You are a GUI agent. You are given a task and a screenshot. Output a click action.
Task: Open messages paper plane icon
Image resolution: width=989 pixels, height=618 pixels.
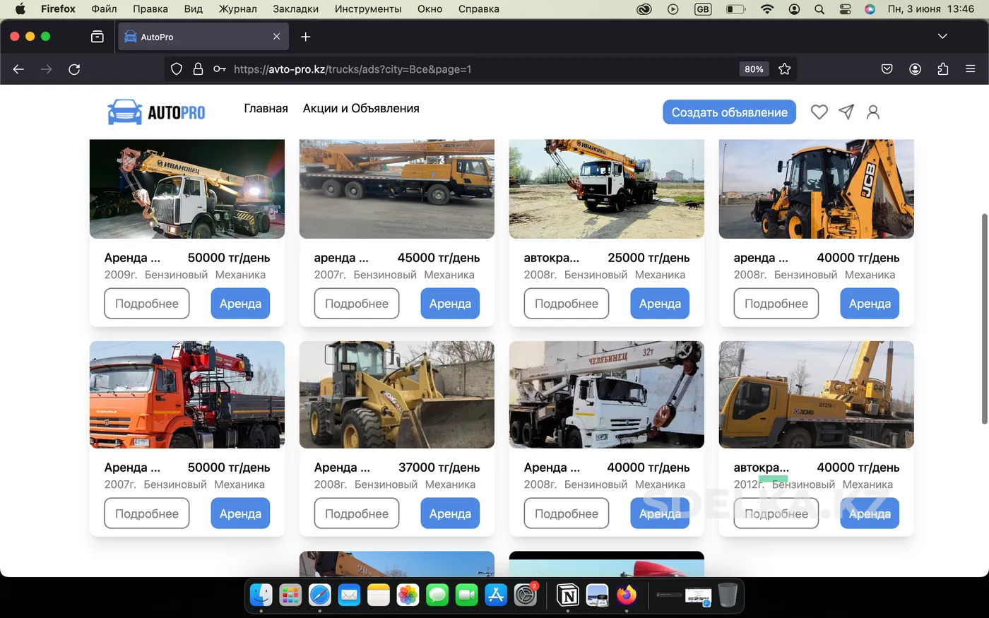coord(846,112)
